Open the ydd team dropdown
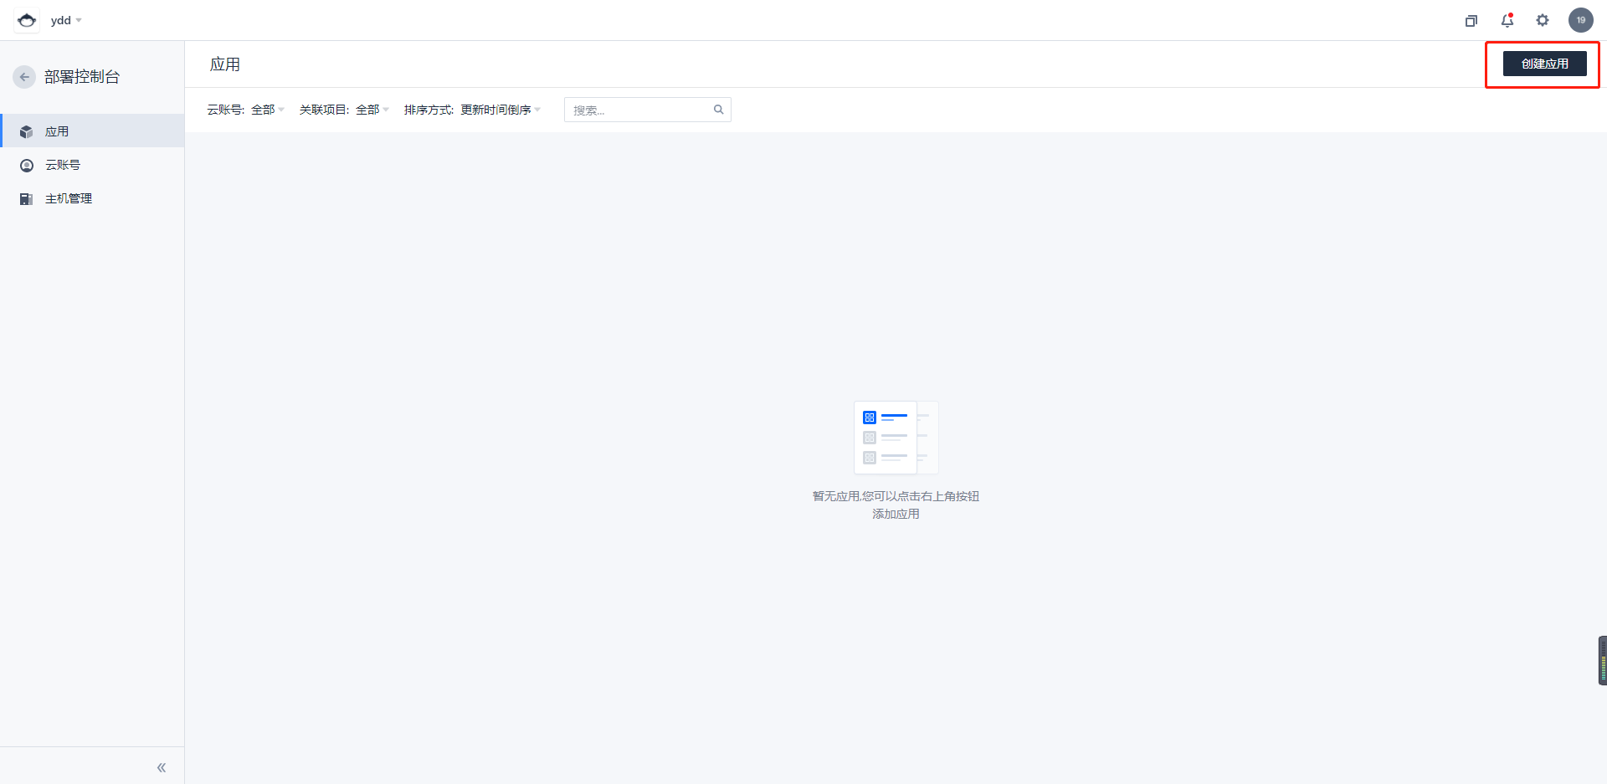This screenshot has height=784, width=1607. pyautogui.click(x=66, y=20)
